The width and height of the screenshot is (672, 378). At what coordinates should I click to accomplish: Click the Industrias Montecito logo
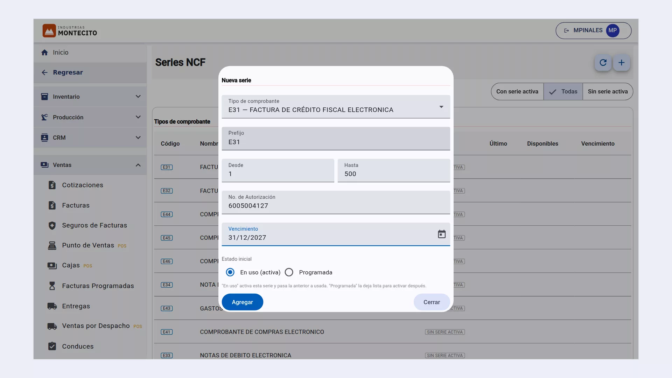tap(70, 31)
